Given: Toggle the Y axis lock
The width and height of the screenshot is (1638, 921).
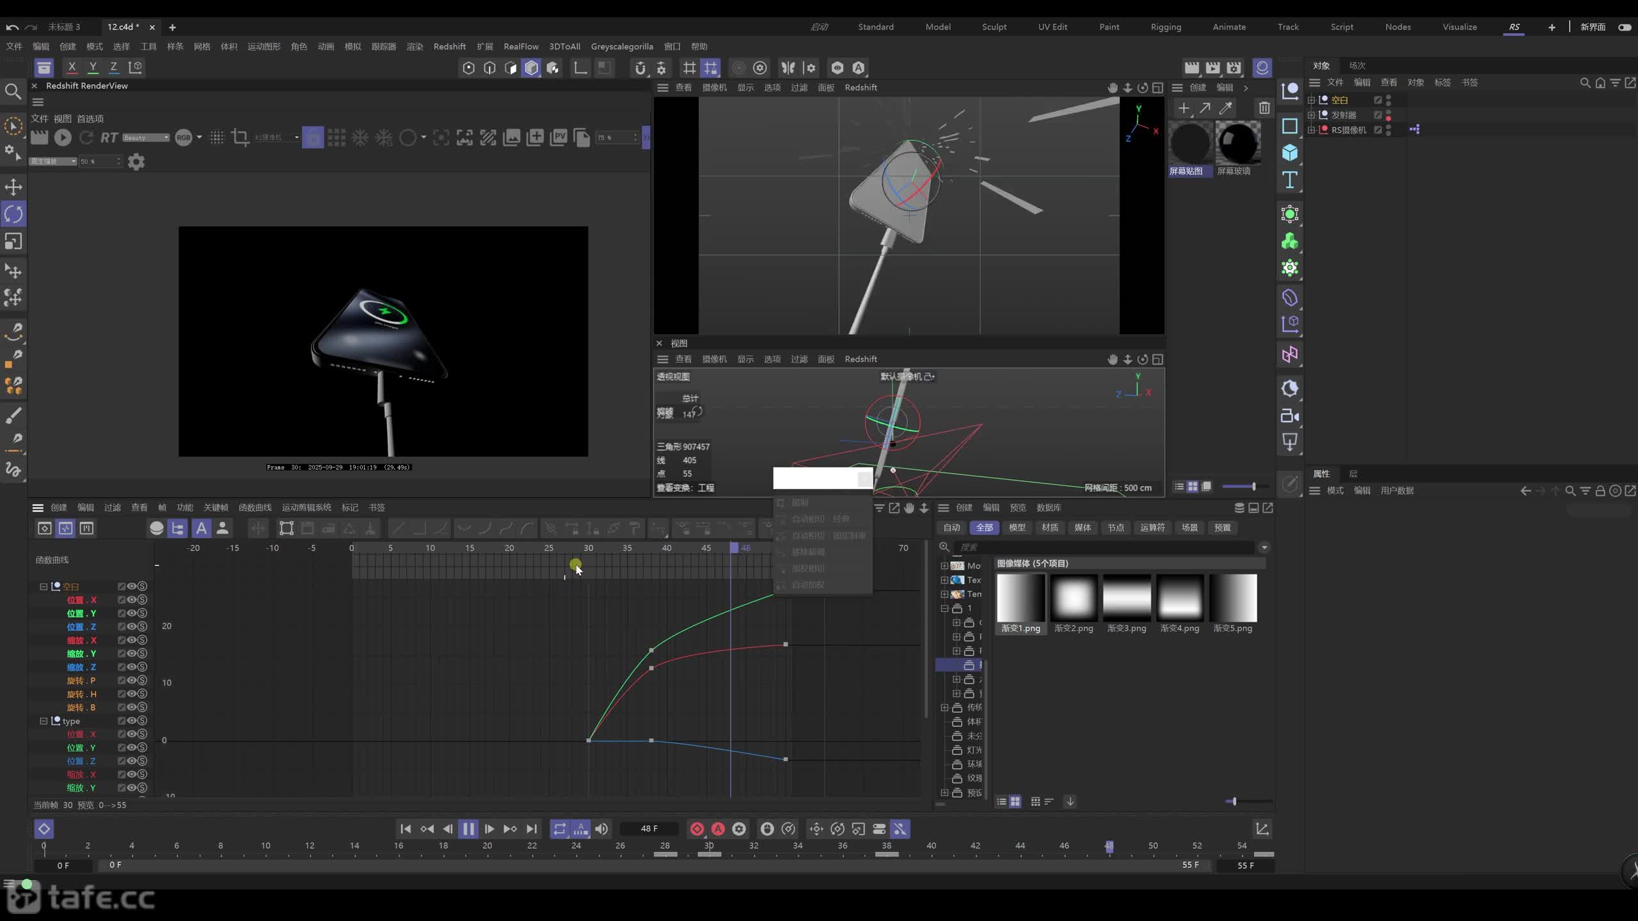Looking at the screenshot, I should 93,67.
